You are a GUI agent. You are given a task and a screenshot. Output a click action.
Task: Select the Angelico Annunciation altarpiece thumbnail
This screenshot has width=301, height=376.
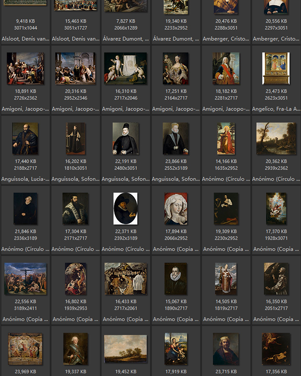(276, 68)
